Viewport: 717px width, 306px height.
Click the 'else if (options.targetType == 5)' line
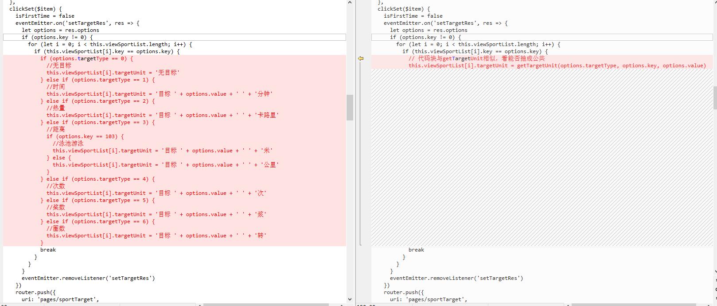[97, 200]
